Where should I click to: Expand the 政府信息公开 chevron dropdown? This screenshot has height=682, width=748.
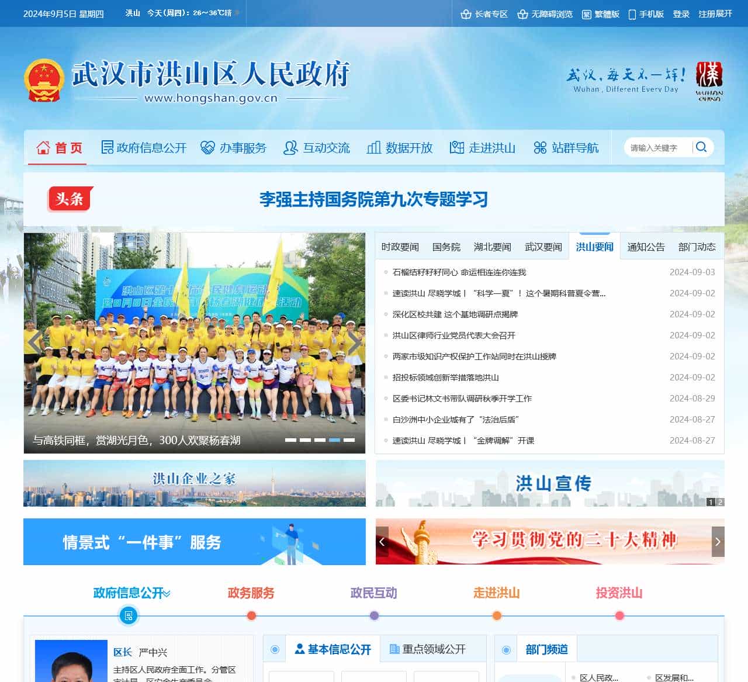pyautogui.click(x=167, y=594)
